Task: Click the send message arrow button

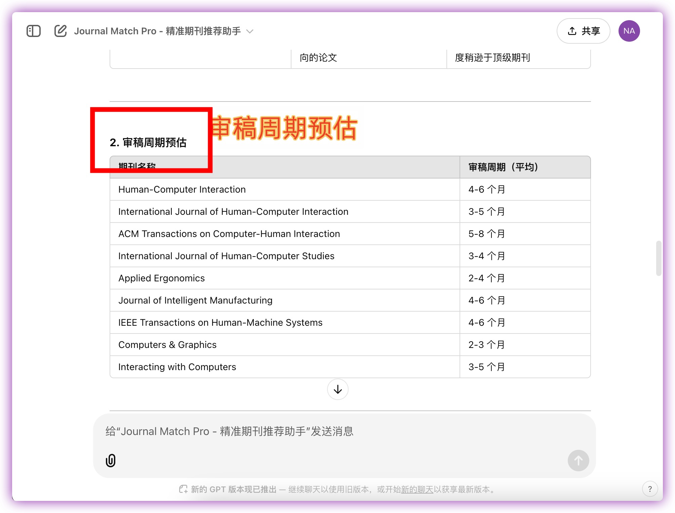Action: 578,460
